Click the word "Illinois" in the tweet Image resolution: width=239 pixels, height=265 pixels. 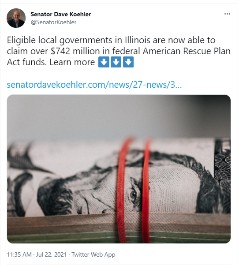click(138, 40)
